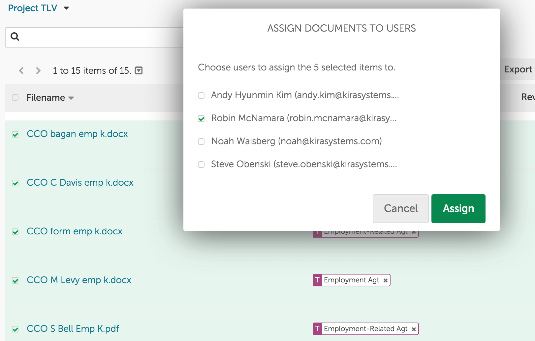Click the Employment Agt tag label
The height and width of the screenshot is (341, 535).
click(352, 280)
